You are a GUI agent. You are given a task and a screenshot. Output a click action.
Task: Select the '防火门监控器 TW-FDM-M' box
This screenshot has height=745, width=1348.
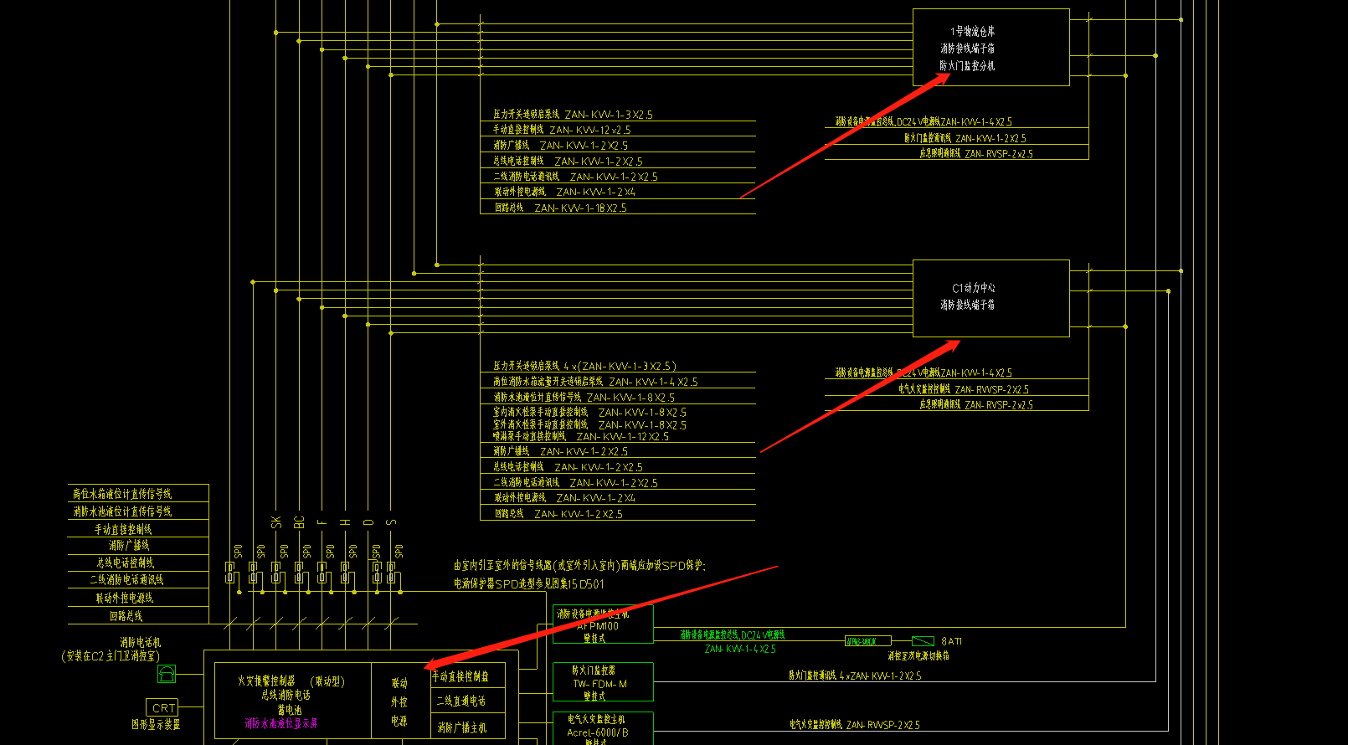[603, 682]
